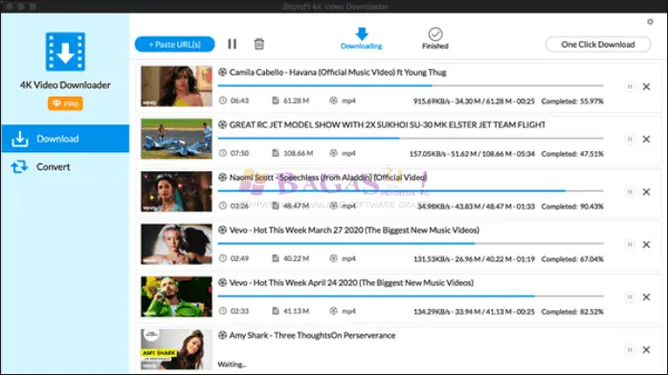The height and width of the screenshot is (375, 668).
Task: Select Convert in the sidebar
Action: [65, 166]
